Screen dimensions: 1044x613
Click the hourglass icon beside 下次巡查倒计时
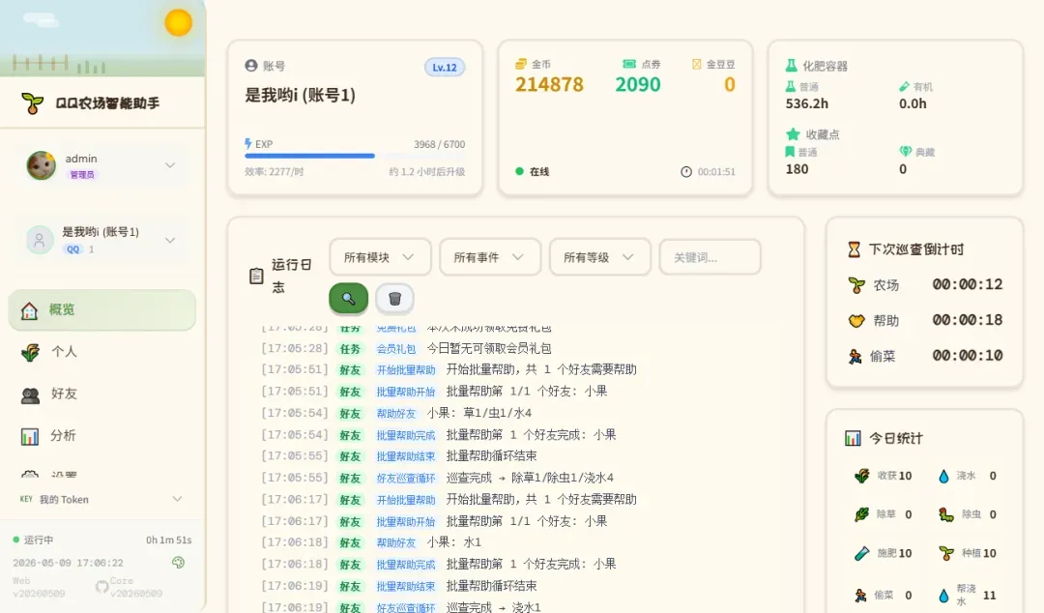pyautogui.click(x=854, y=249)
